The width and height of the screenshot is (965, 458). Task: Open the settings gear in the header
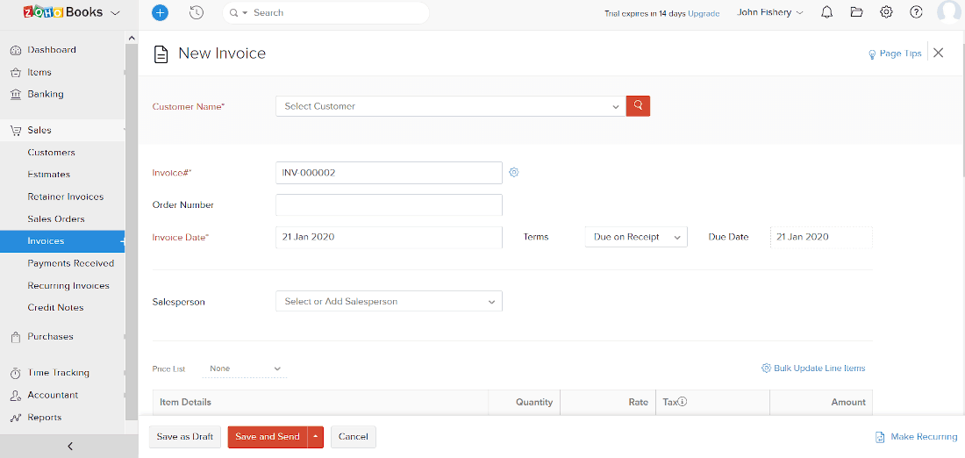tap(886, 12)
